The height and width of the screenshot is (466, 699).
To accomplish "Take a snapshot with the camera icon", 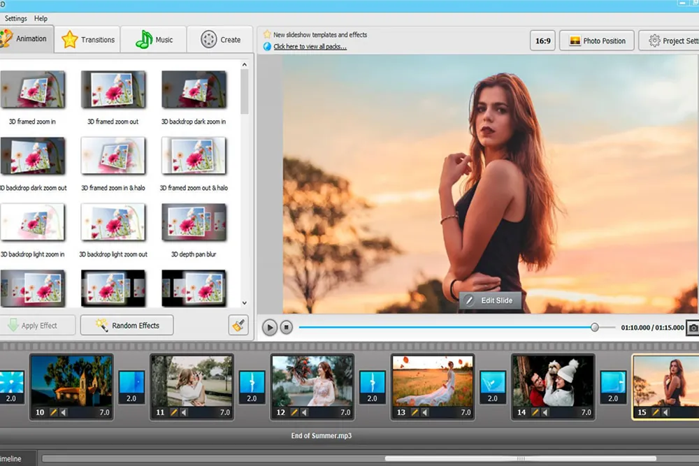I will click(693, 327).
